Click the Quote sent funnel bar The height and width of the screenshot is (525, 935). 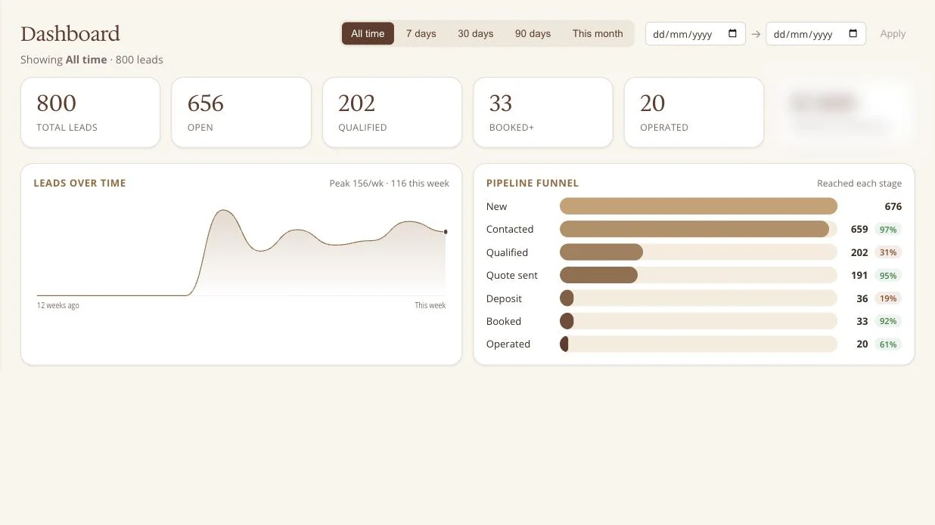click(598, 275)
